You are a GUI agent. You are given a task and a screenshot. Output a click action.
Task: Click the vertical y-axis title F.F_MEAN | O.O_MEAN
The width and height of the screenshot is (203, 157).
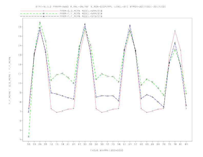coord(10,81)
